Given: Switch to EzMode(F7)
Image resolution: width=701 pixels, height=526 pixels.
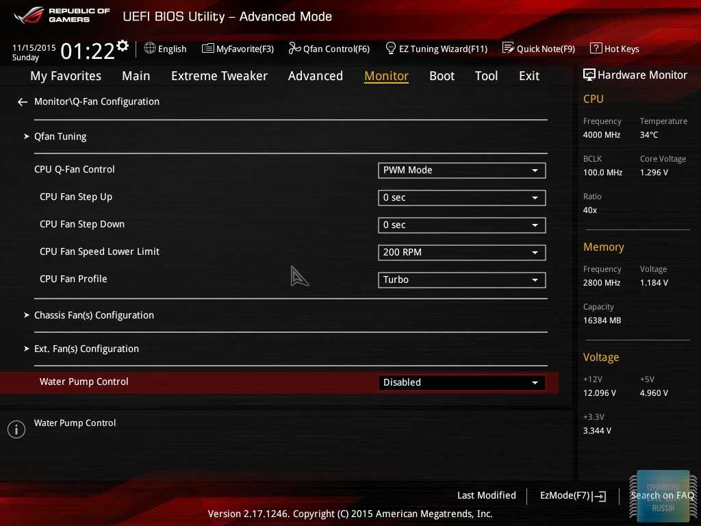Looking at the screenshot, I should [x=572, y=495].
